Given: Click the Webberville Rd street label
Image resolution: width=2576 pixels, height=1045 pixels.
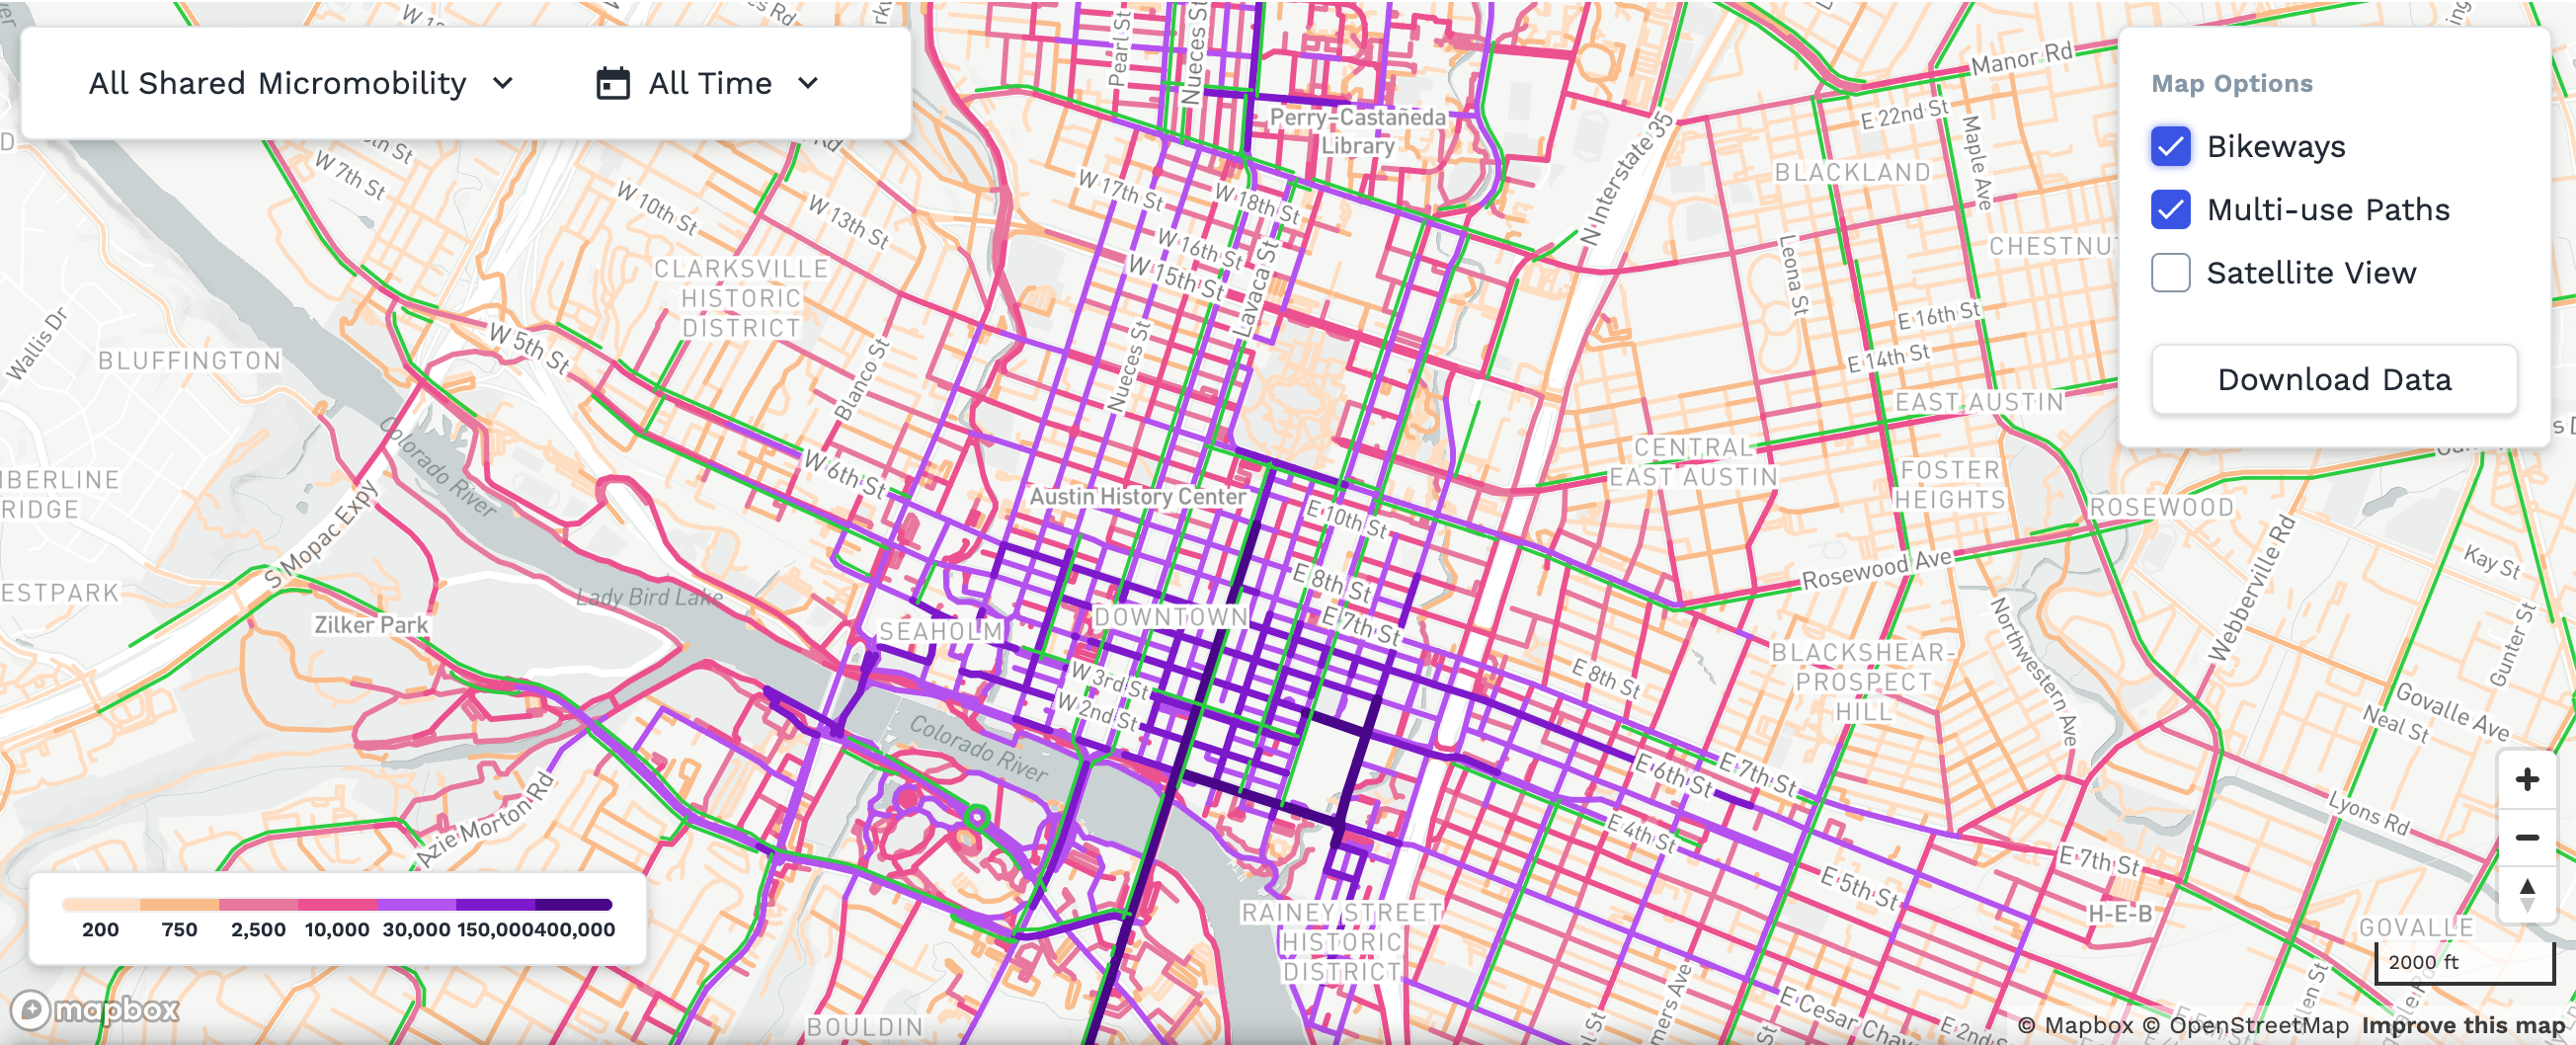Looking at the screenshot, I should 2252,589.
